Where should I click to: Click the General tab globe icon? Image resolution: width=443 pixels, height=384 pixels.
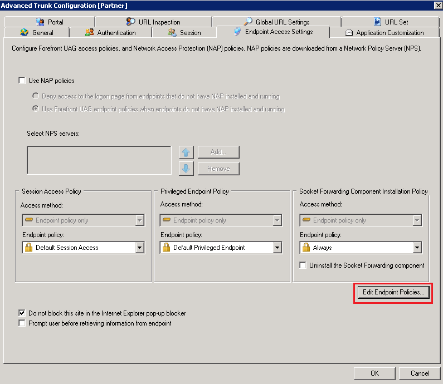(25, 32)
